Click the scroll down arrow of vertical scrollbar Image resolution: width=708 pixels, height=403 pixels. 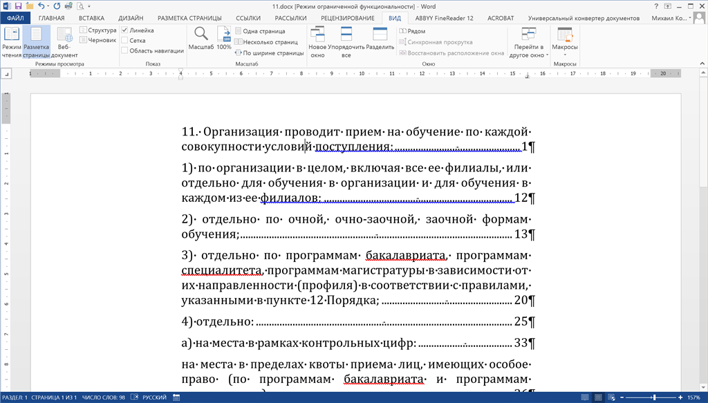pyautogui.click(x=703, y=388)
